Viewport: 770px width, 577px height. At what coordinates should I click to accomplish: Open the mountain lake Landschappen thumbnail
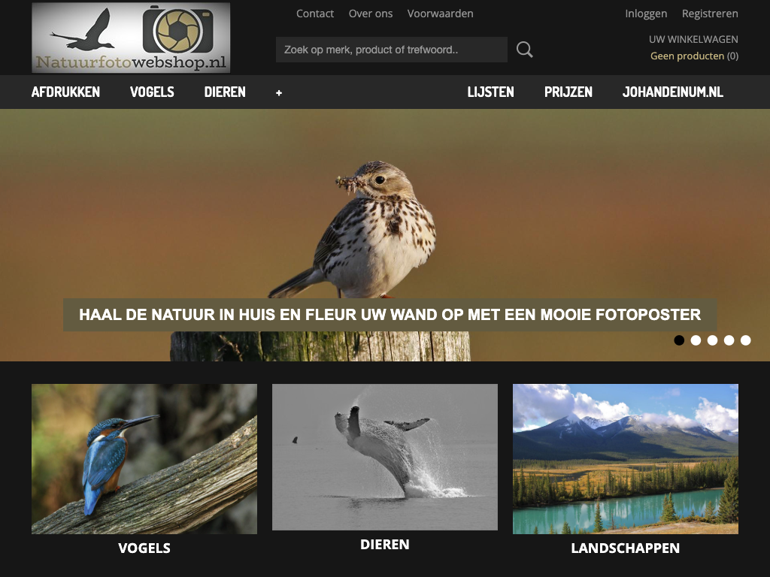(x=626, y=459)
